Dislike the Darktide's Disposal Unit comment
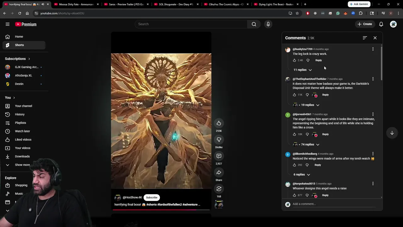The width and height of the screenshot is (403, 227). pyautogui.click(x=307, y=95)
